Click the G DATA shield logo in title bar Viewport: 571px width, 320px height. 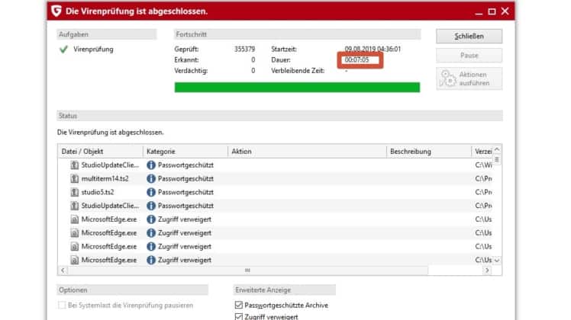(x=56, y=11)
